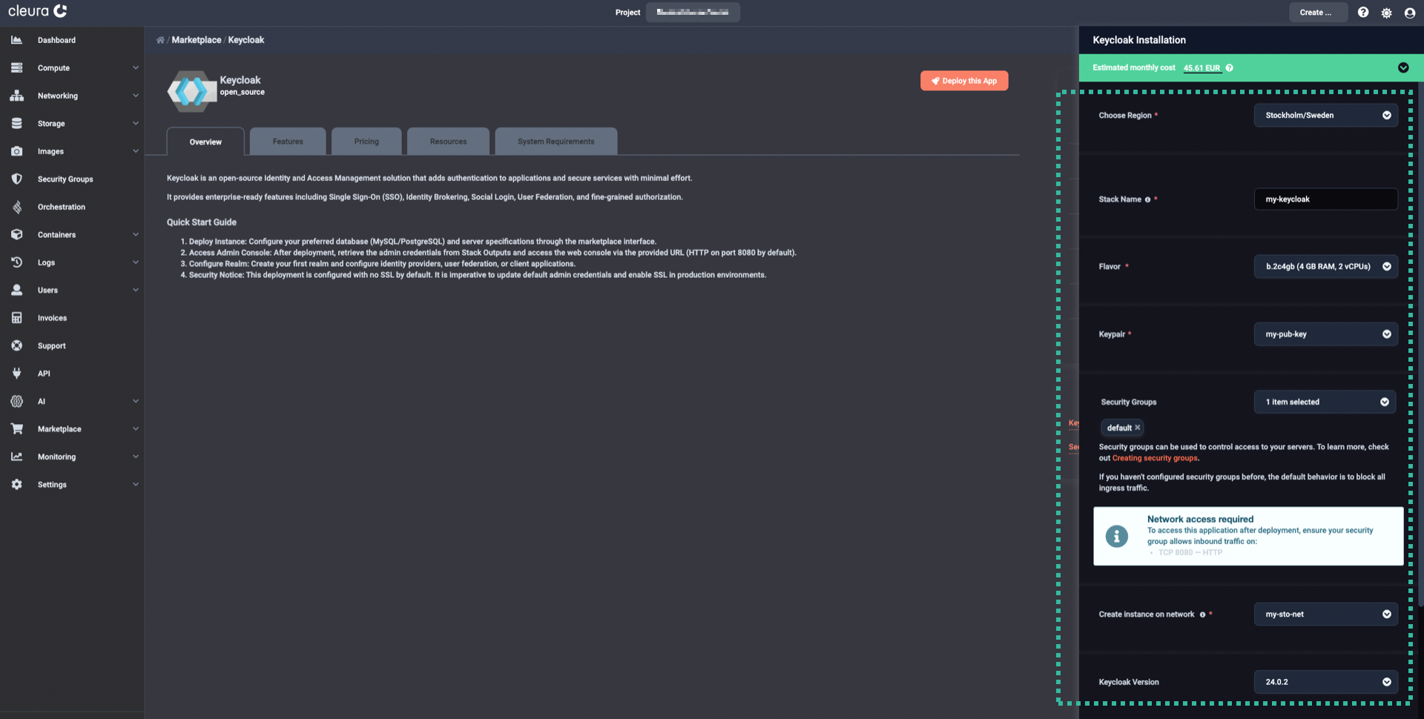Open the Flavor dropdown showing b.2c4gb
1424x719 pixels.
tap(1325, 266)
